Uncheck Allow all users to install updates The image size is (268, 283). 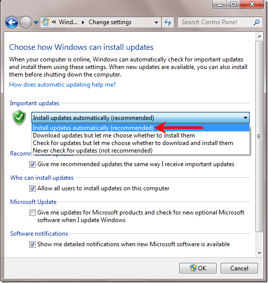[x=32, y=189]
